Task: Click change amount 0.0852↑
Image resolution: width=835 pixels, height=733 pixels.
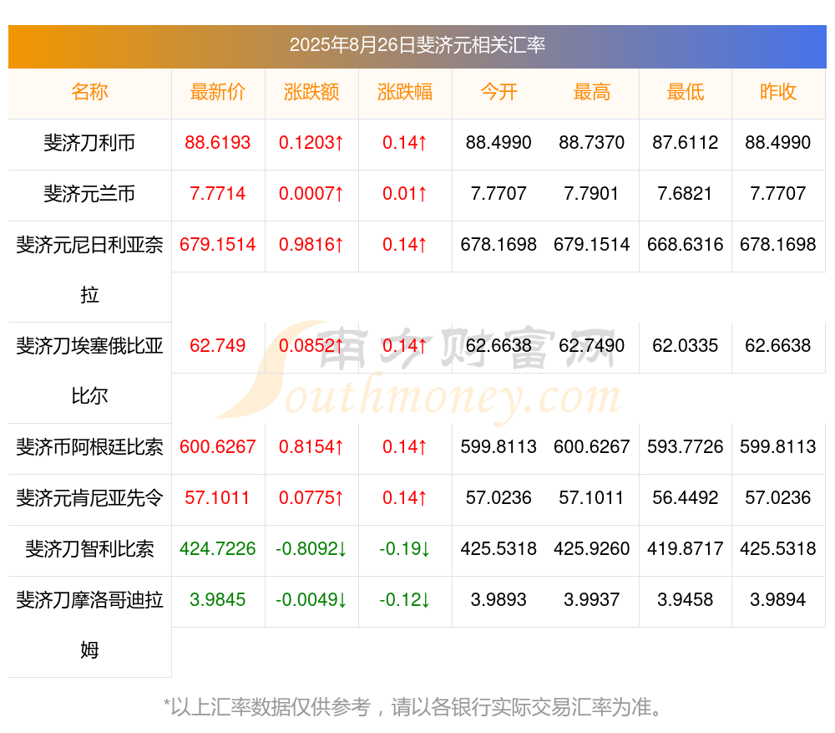Action: click(x=311, y=346)
